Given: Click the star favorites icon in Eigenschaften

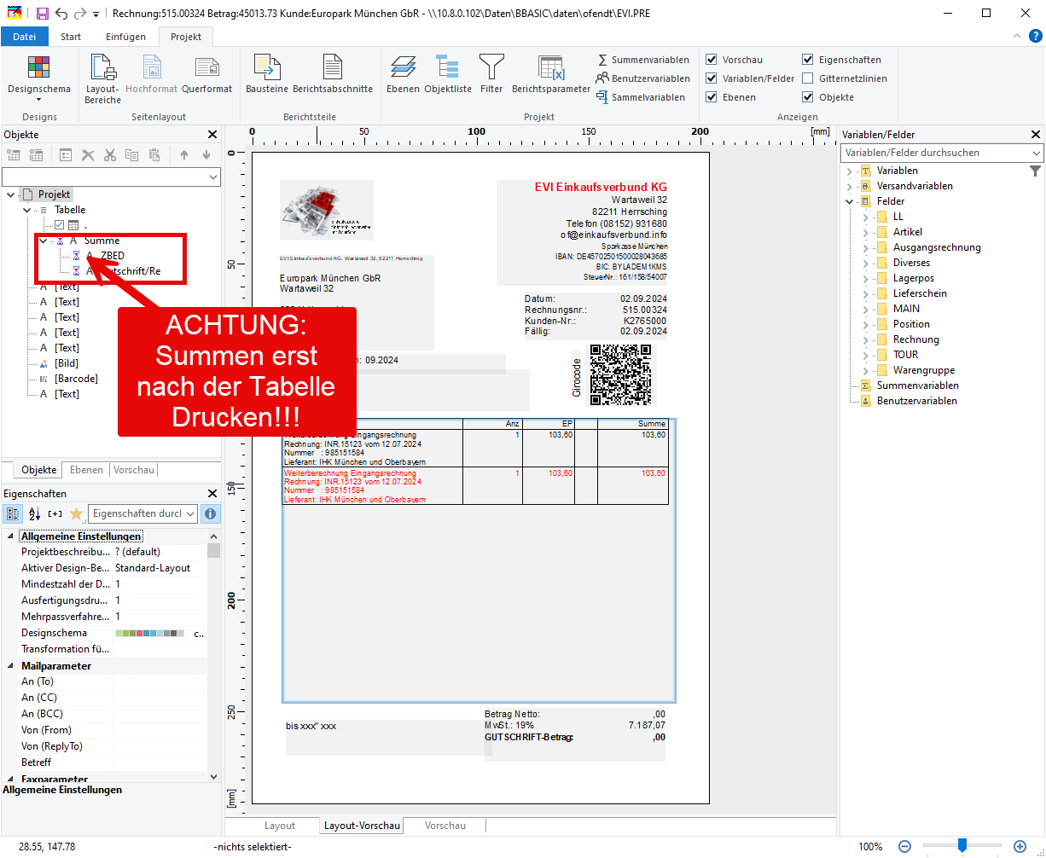Looking at the screenshot, I should click(x=76, y=513).
